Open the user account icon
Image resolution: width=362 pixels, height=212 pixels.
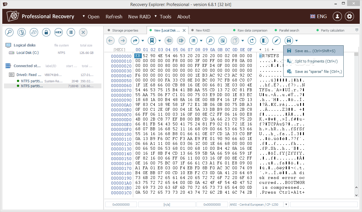point(337,16)
